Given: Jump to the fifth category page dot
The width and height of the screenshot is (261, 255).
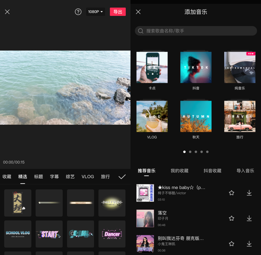Looking at the screenshot, I should [207, 152].
